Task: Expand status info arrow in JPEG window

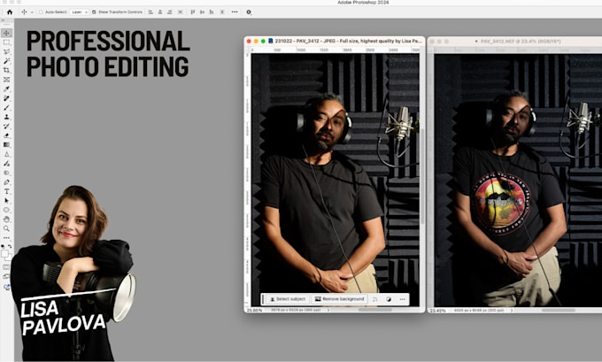Action: tap(328, 310)
